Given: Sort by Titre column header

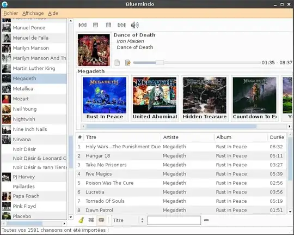Looking at the screenshot, I should pyautogui.click(x=122, y=137).
